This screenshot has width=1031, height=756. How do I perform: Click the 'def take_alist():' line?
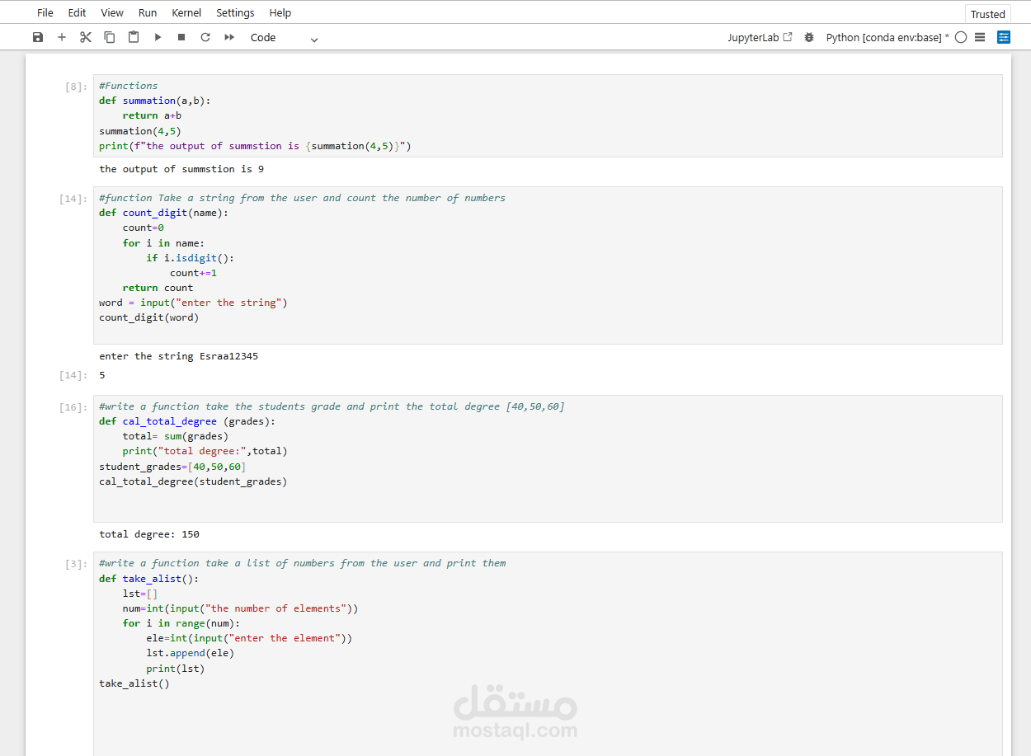(x=149, y=579)
